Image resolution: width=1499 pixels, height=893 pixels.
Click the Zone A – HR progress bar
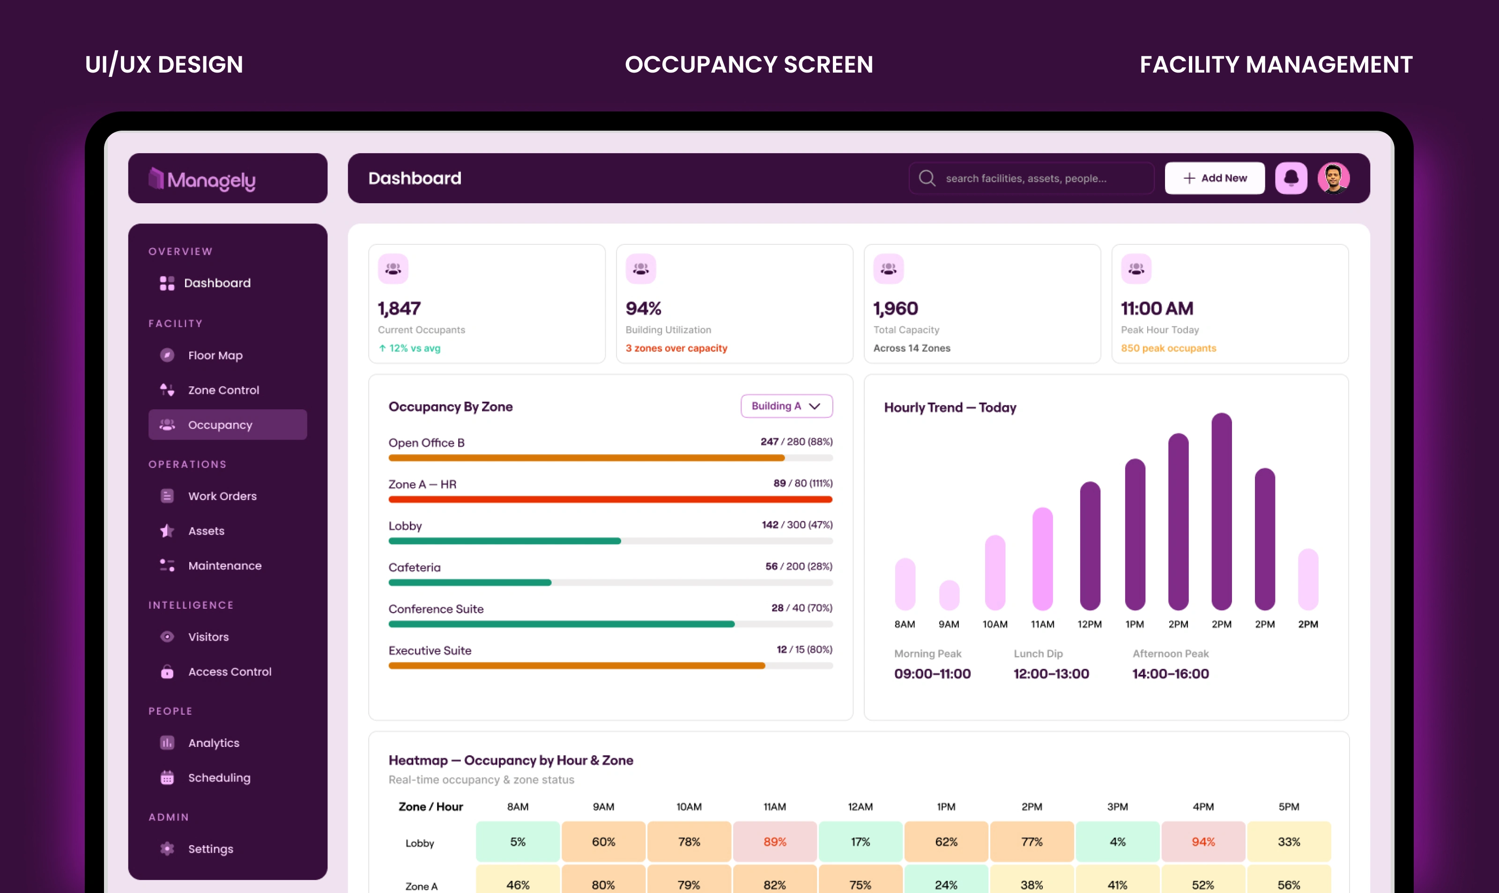pyautogui.click(x=610, y=500)
